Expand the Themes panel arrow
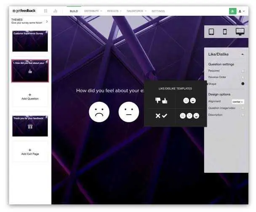 pyautogui.click(x=47, y=21)
